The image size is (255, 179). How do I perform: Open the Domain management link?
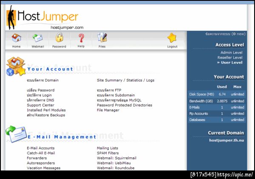(x=42, y=80)
